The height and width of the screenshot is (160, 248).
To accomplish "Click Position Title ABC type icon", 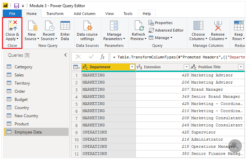I will pyautogui.click(x=194, y=67).
